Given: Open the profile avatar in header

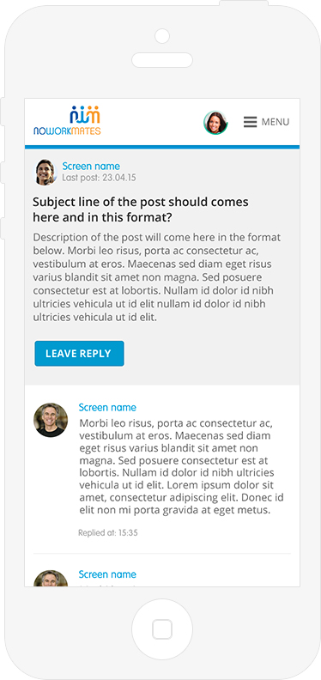Looking at the screenshot, I should point(215,123).
